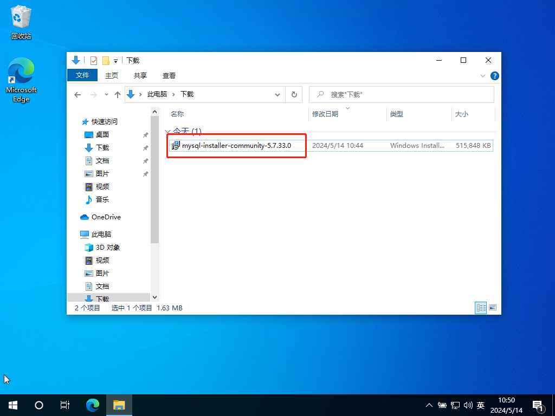The height and width of the screenshot is (416, 555).
Task: Open the 文件 ribbon tab
Action: coord(82,75)
